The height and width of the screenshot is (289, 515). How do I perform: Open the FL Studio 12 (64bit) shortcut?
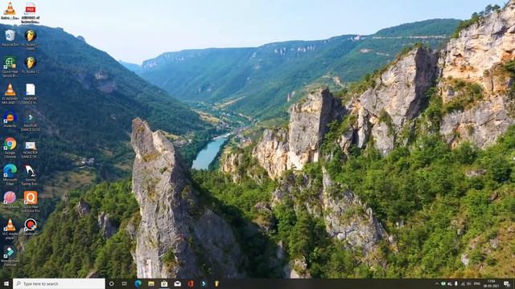click(x=31, y=39)
